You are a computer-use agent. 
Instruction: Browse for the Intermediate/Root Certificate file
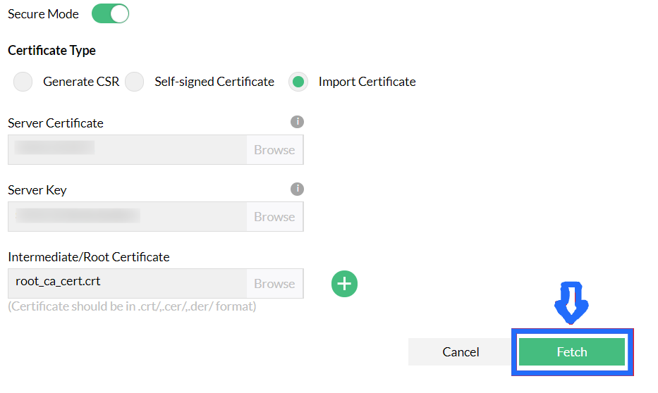coord(274,284)
